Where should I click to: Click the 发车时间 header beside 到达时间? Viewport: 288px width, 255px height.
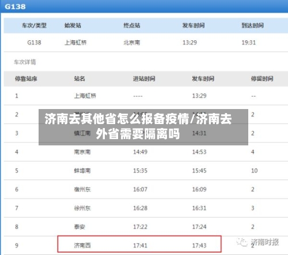pos(194,25)
